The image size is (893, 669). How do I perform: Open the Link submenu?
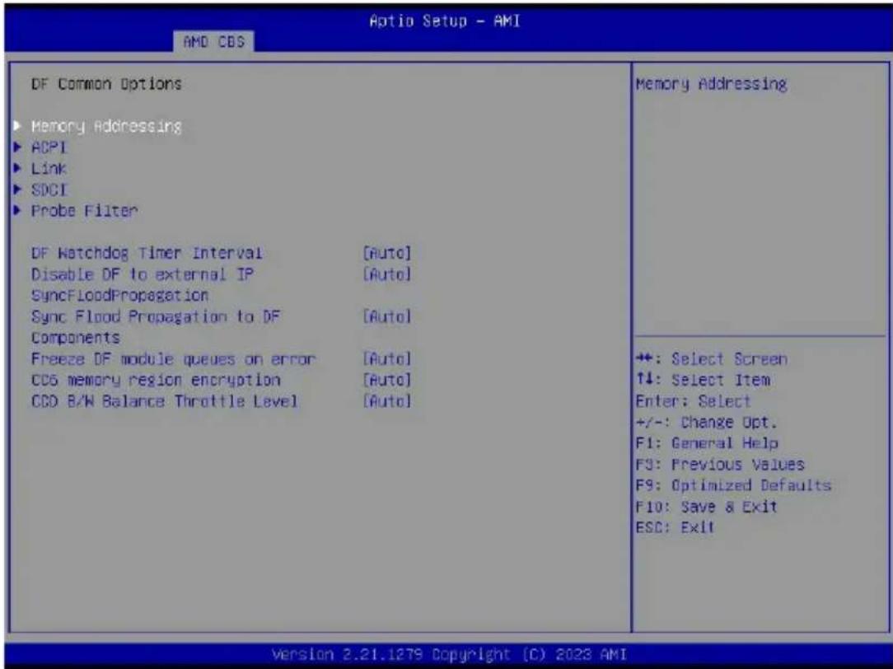pos(49,169)
